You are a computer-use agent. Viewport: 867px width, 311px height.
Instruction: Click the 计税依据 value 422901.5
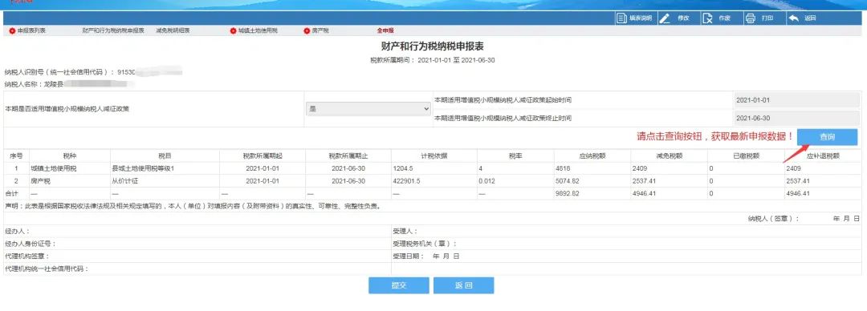(407, 181)
